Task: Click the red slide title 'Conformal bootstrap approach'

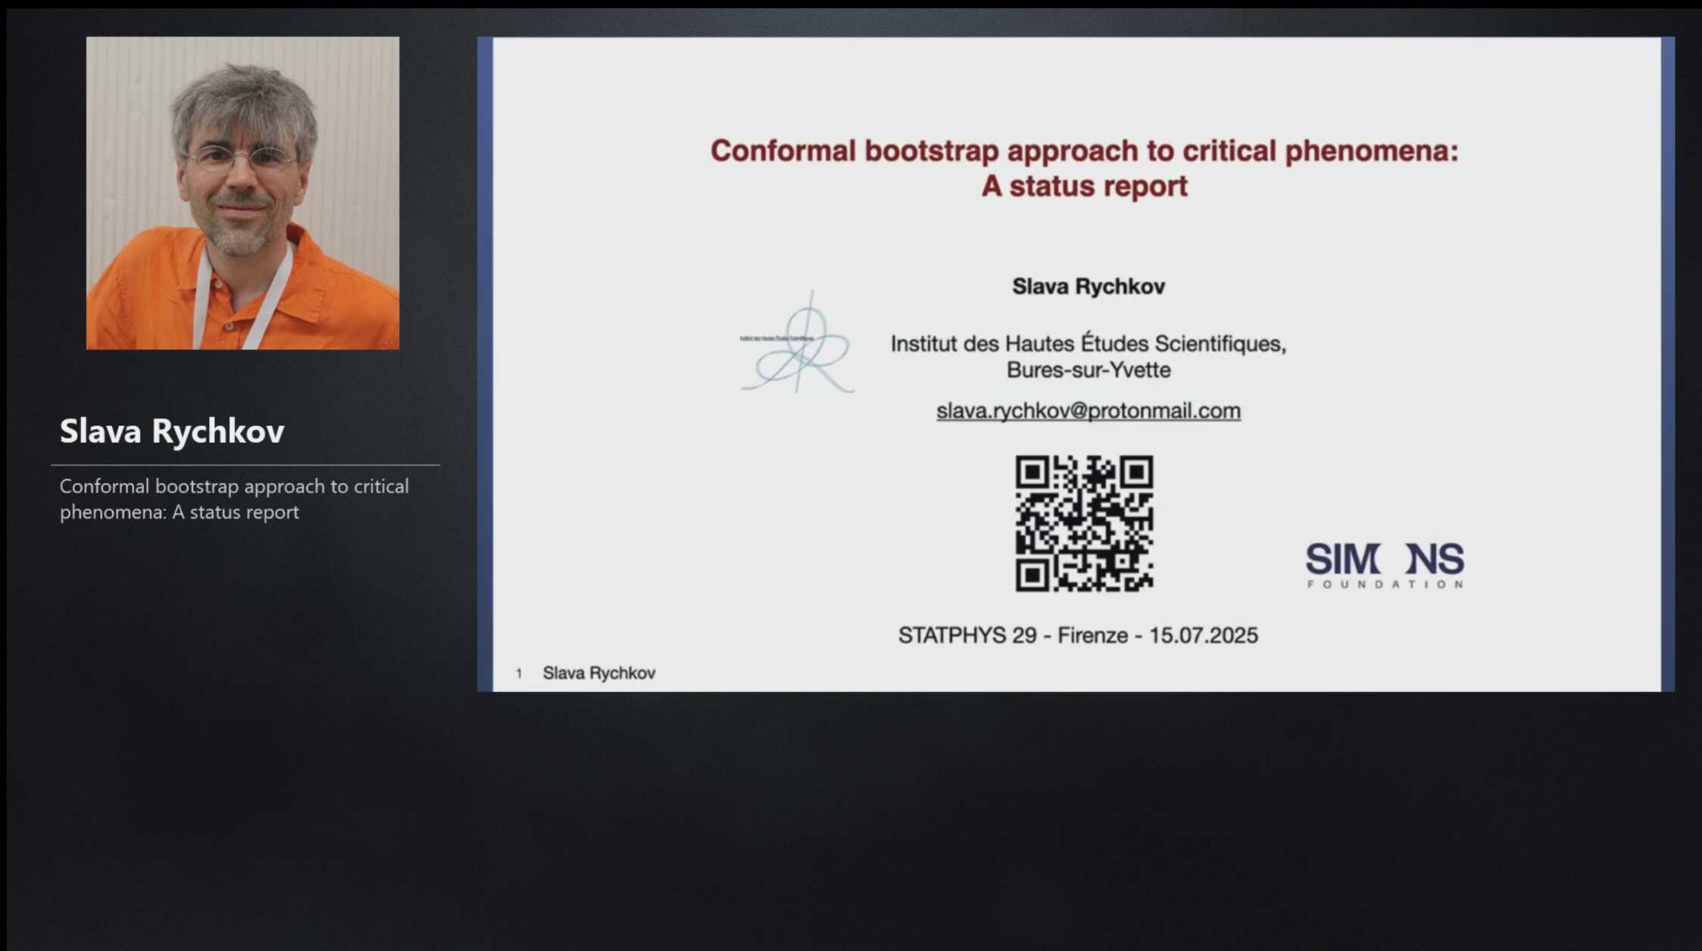Action: pos(1084,151)
